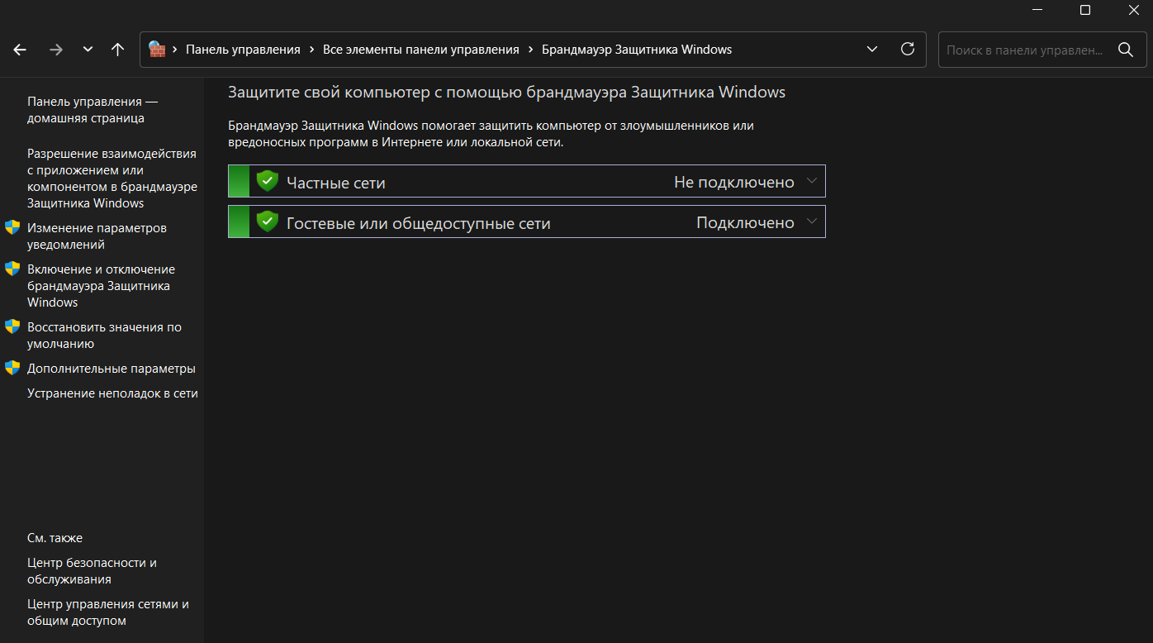
Task: Click the firewall icon in address bar
Action: [x=157, y=50]
